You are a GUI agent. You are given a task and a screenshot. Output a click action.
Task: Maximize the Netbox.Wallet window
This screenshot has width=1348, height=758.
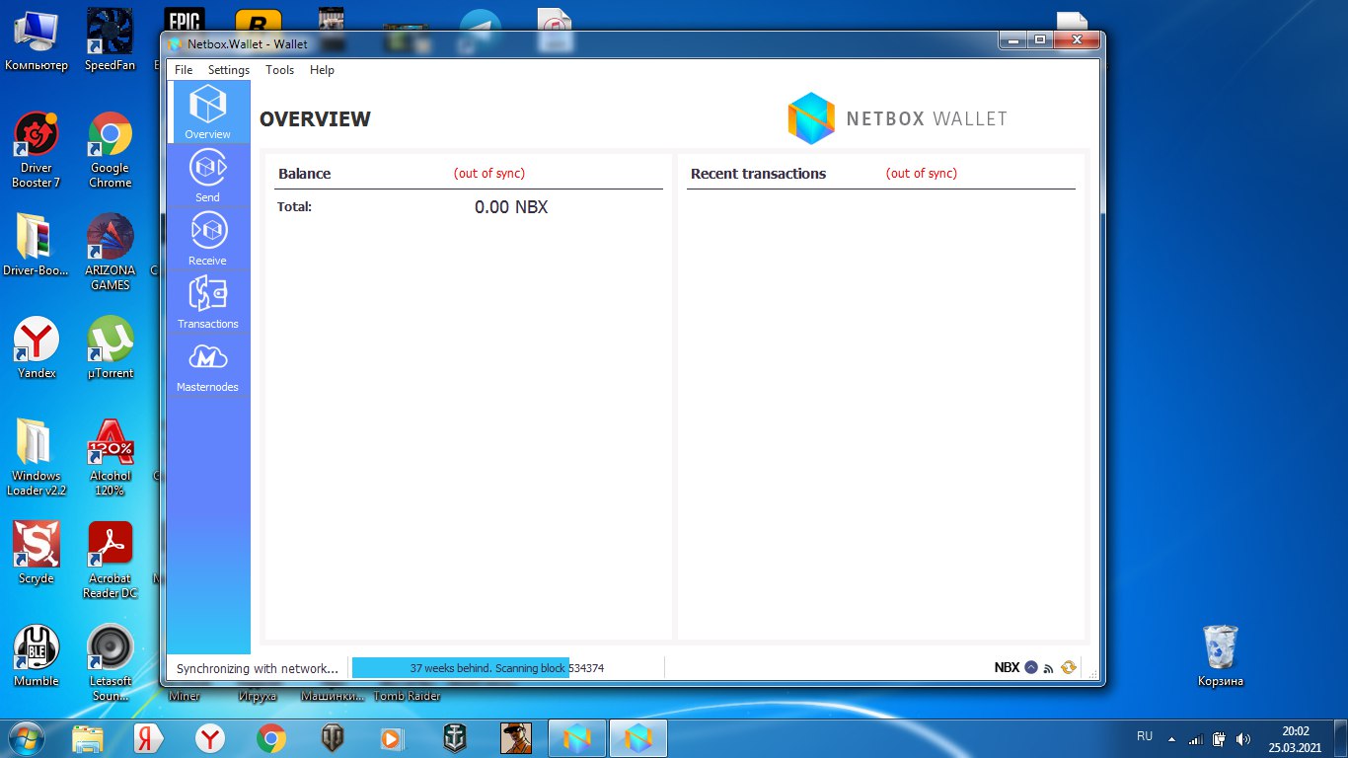point(1040,40)
